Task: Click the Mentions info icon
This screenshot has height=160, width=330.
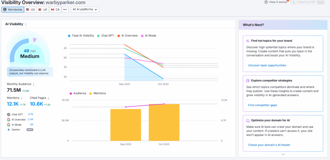Action: [21, 98]
